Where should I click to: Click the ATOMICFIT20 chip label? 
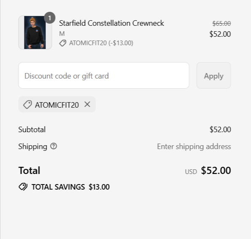[x=57, y=105]
